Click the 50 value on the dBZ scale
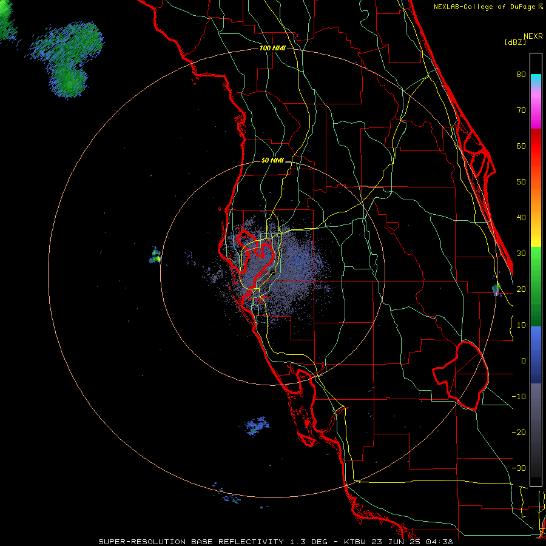 click(521, 182)
